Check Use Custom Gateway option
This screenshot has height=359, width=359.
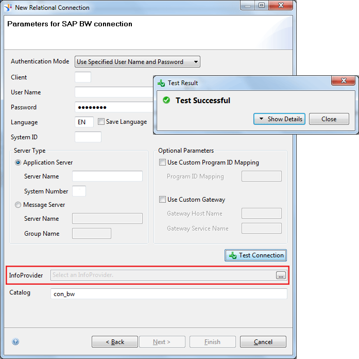[x=162, y=200]
